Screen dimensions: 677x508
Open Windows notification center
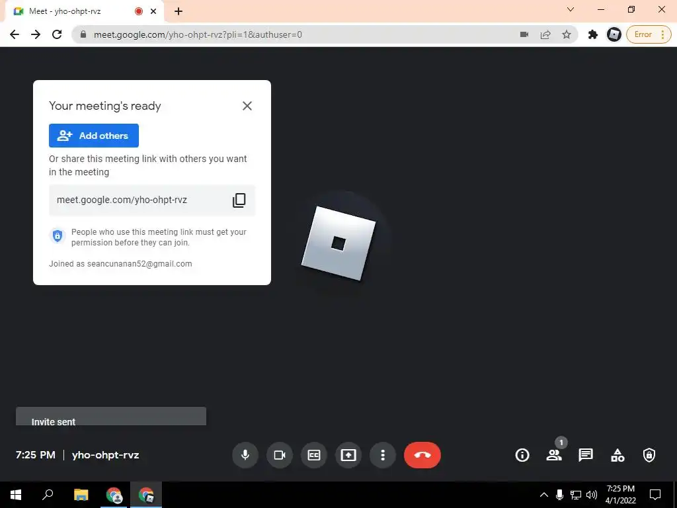coord(655,495)
